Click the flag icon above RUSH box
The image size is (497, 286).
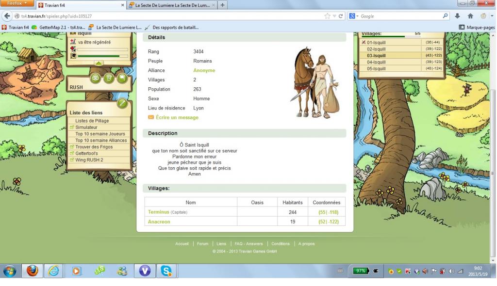[x=122, y=78]
